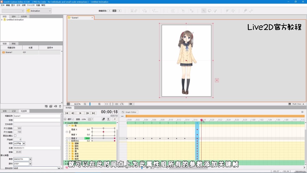Click the zoom in magnifier under canvas
The width and height of the screenshot is (307, 173).
click(99, 104)
